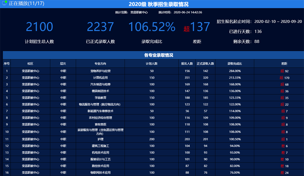This screenshot has width=304, height=176.
Task: Click the 超 icon in 宠物养护与经营 row
Action: pos(282,71)
